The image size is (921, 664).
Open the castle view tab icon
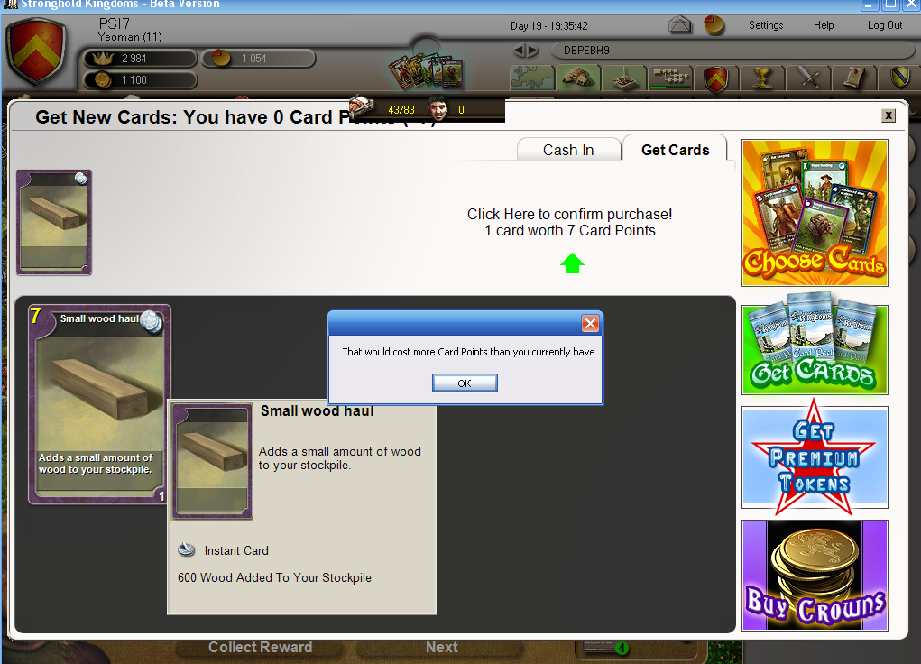click(624, 78)
